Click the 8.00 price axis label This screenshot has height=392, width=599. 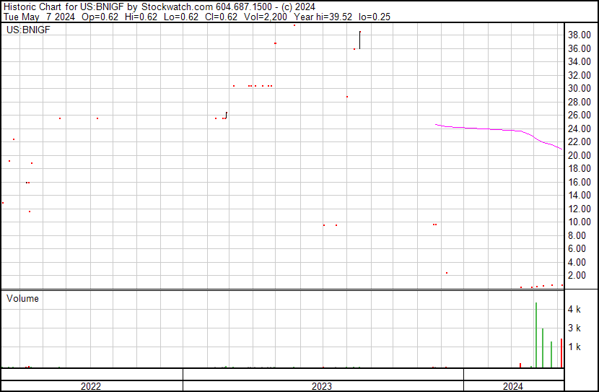[x=577, y=236]
